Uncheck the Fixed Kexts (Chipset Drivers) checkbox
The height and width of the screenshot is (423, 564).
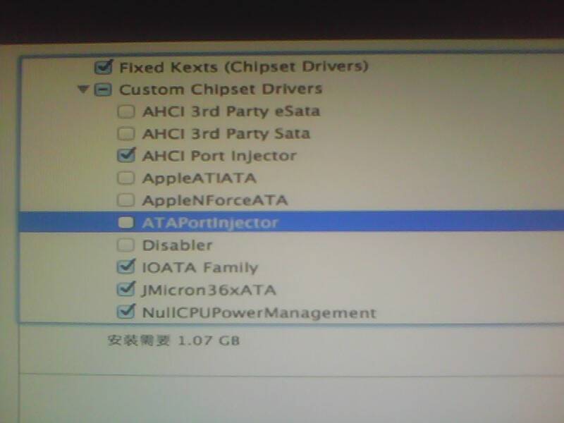[x=104, y=68]
